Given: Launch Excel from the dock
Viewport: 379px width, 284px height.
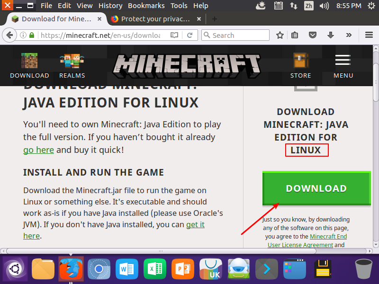Looking at the screenshot, I should [155, 269].
